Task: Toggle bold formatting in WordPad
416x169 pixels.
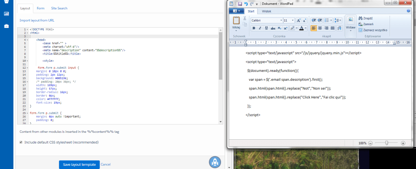Action: tap(254, 28)
